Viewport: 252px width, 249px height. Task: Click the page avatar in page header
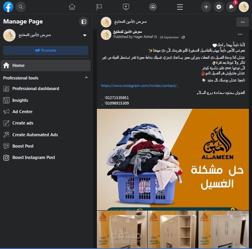coord(106,22)
